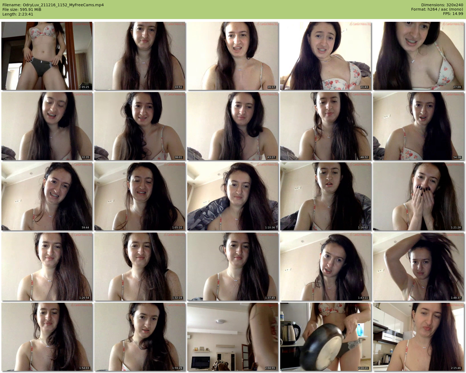Image resolution: width=466 pixels, height=373 pixels.
Task: Click the frame timestamped 1:43:11
Action: (325, 267)
